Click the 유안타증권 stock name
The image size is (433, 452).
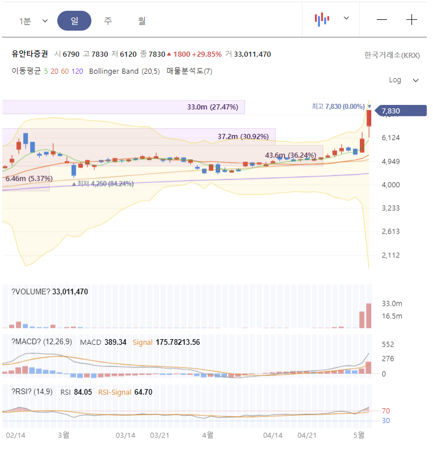coord(30,54)
